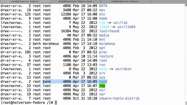Click the tank group name in selection

pos(47,82)
